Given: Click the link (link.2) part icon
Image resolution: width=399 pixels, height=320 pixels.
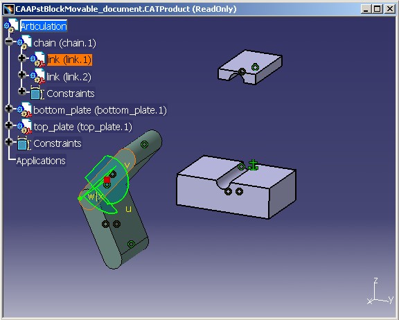Looking at the screenshot, I should (37, 75).
